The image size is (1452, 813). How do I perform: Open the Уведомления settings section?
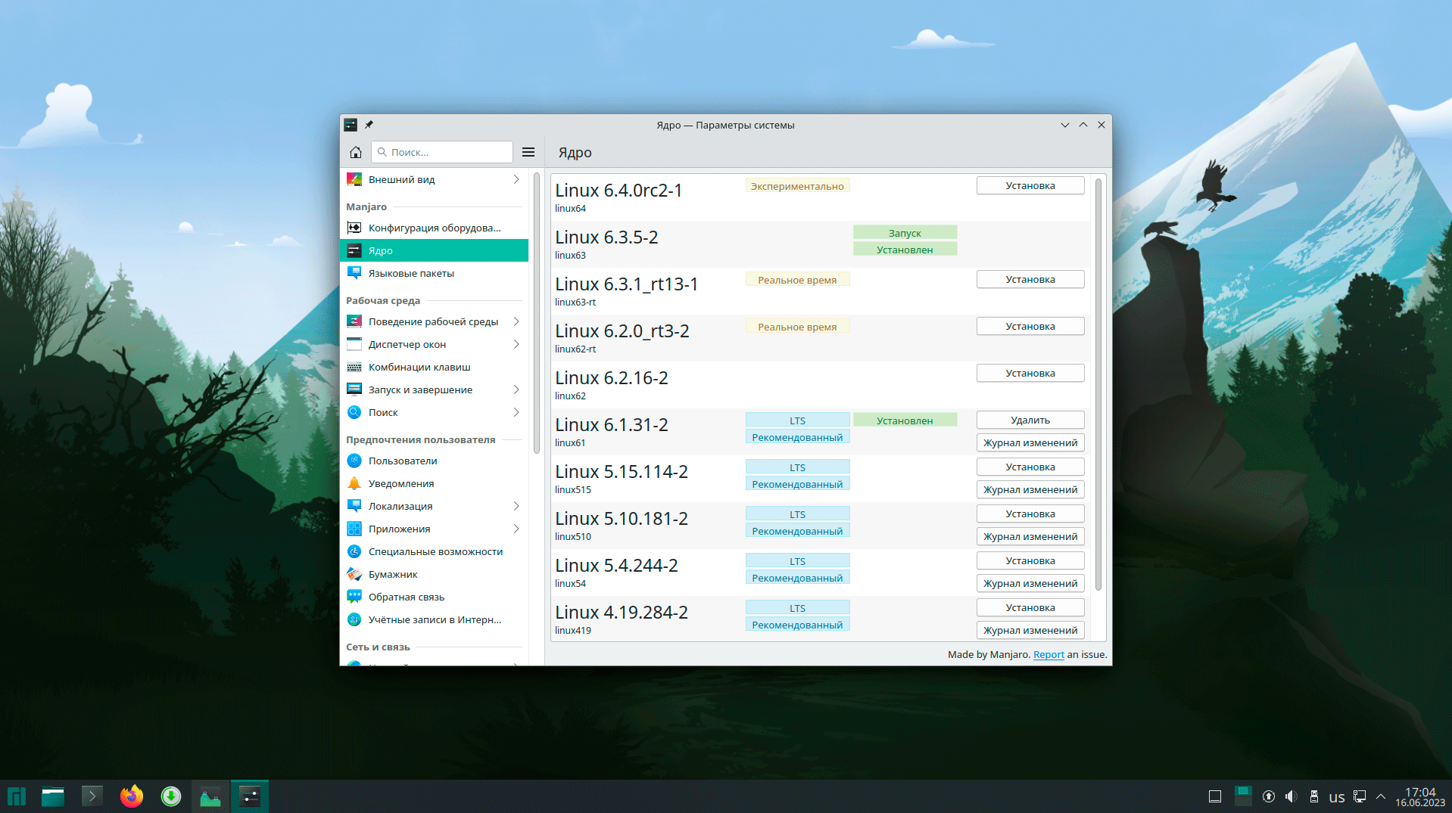click(400, 483)
